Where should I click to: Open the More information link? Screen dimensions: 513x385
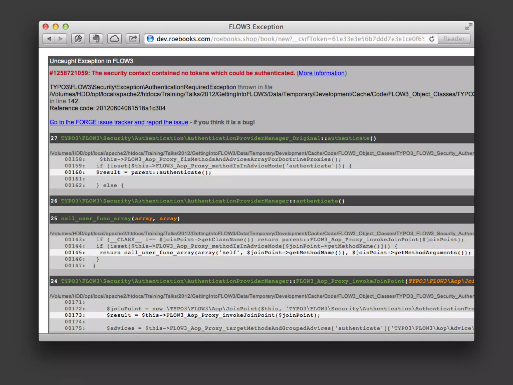click(321, 73)
